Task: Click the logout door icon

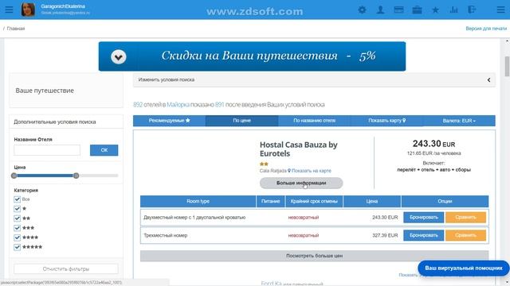Action: point(472,10)
